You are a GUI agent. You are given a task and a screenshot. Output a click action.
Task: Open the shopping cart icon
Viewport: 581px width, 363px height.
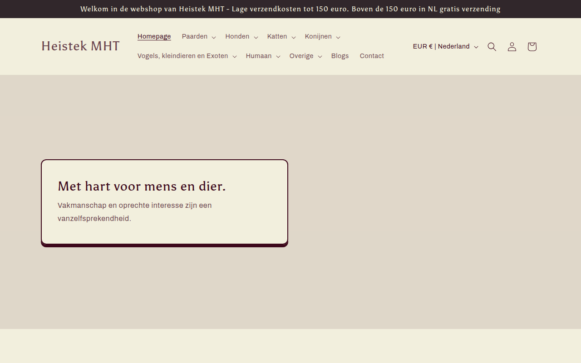click(532, 47)
